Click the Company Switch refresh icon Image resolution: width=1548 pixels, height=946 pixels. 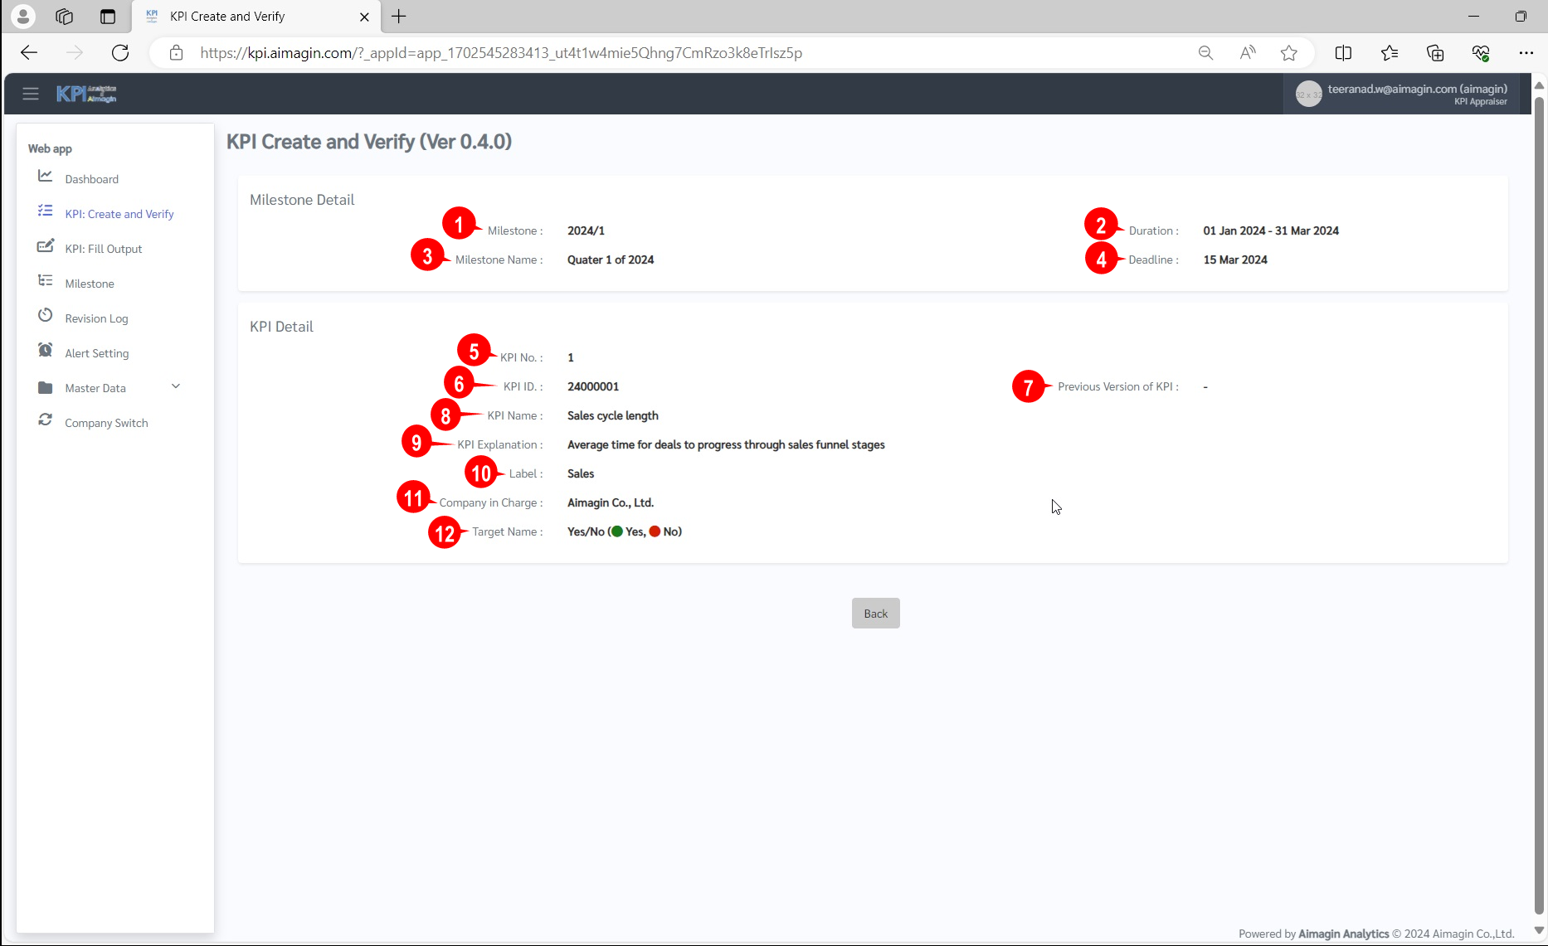coord(46,420)
